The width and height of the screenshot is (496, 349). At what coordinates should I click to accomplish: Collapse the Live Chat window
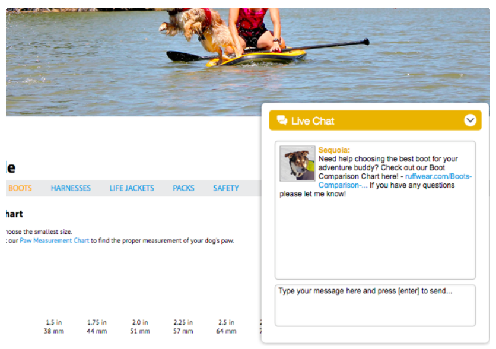(x=470, y=120)
